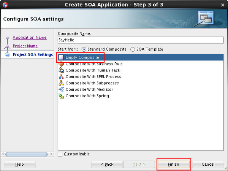Click the left panel horizontal scrollbar
The height and width of the screenshot is (171, 228).
pos(27,154)
